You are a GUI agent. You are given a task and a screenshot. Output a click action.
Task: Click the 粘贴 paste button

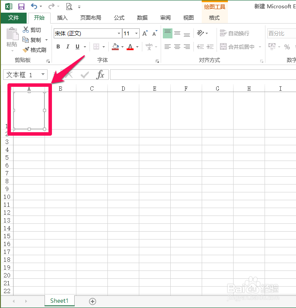tap(12, 39)
